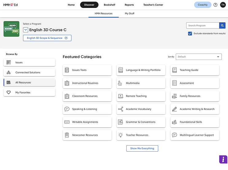This screenshot has height=170, width=228.
Task: Click the English 3D Course C title
Action: [x=48, y=30]
